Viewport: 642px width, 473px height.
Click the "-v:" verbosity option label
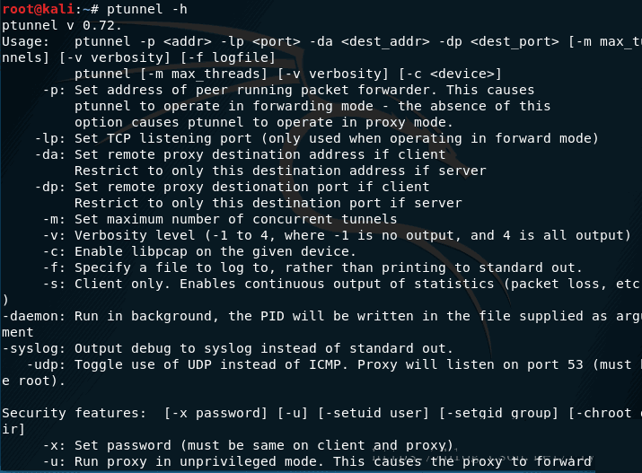click(x=54, y=236)
